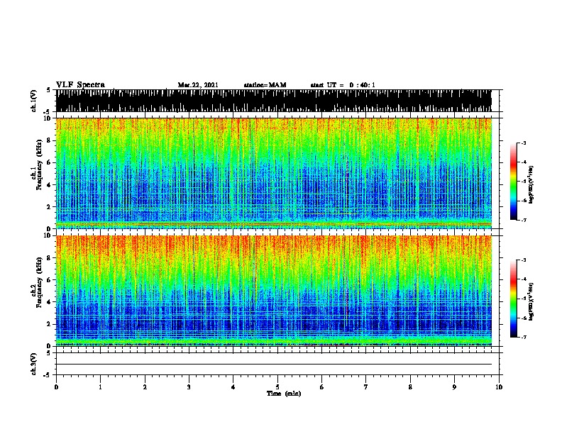Click the ch.1 colorbar "log(PSD)" unit label
This screenshot has width=562, height=434.
[x=531, y=184]
